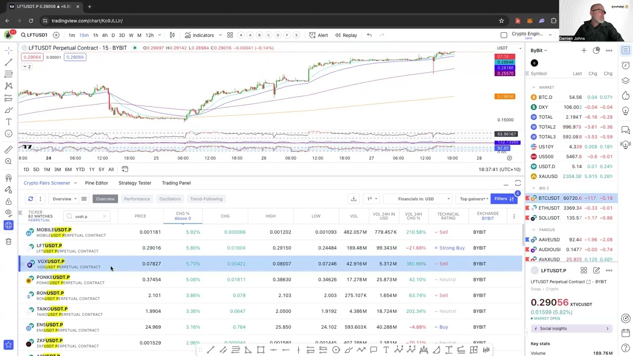Set chart range to YTD
This screenshot has width=633, height=356.
pos(80,169)
